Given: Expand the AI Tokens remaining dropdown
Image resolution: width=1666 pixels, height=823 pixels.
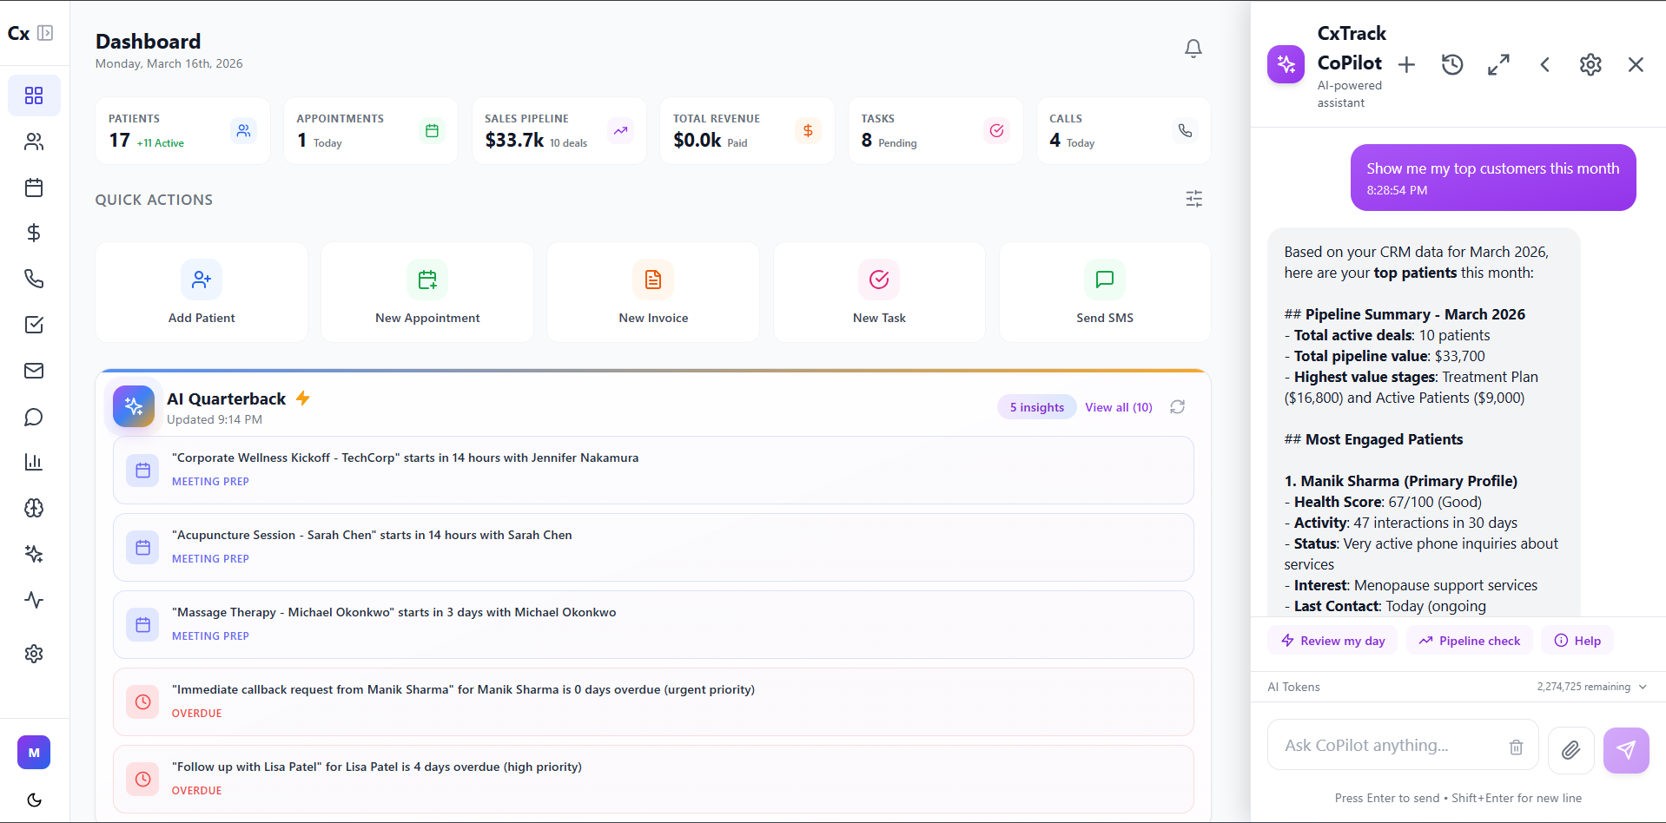Looking at the screenshot, I should pos(1644,687).
